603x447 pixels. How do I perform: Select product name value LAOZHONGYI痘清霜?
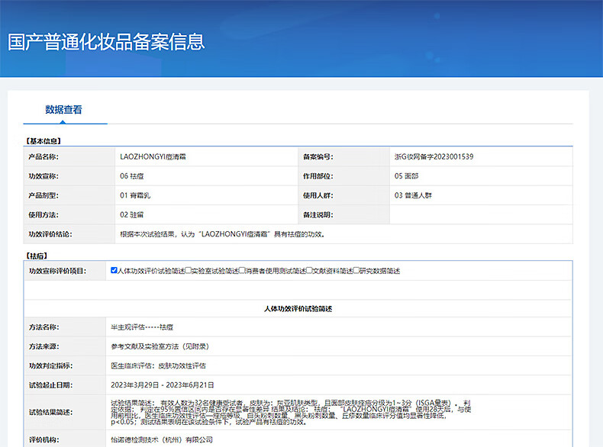click(x=153, y=157)
